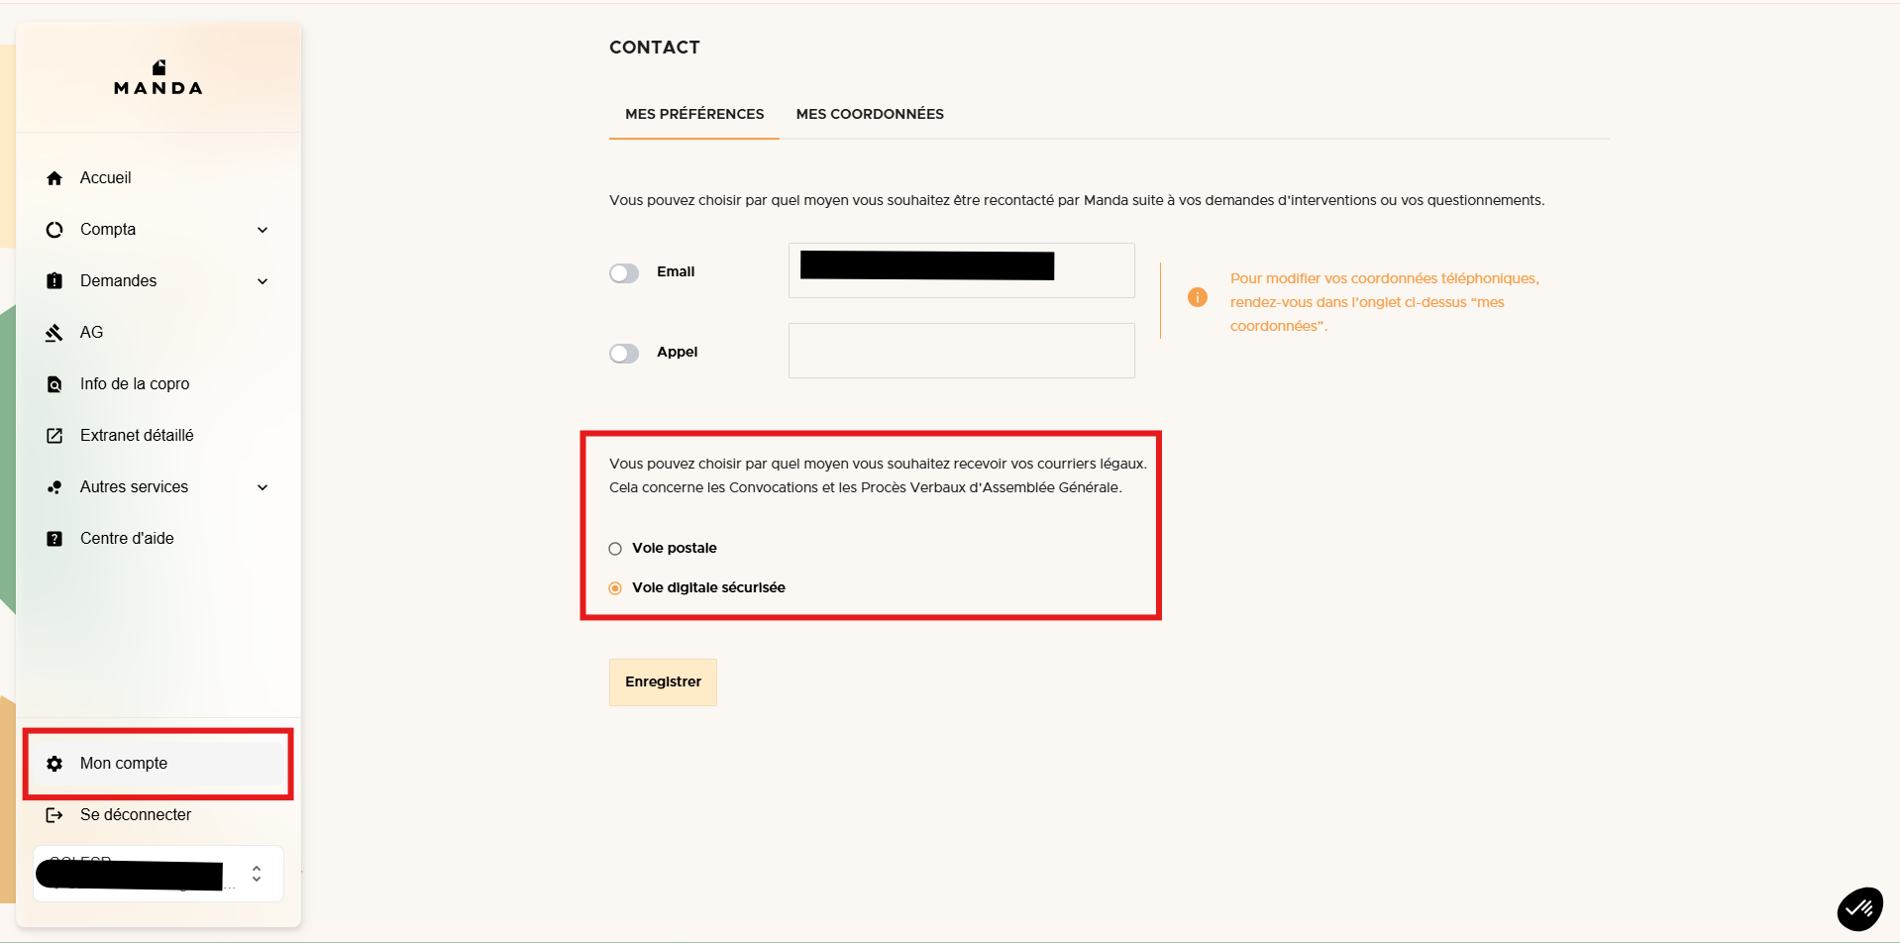The height and width of the screenshot is (943, 1900).
Task: Click the Accueil home icon
Action: tap(54, 178)
